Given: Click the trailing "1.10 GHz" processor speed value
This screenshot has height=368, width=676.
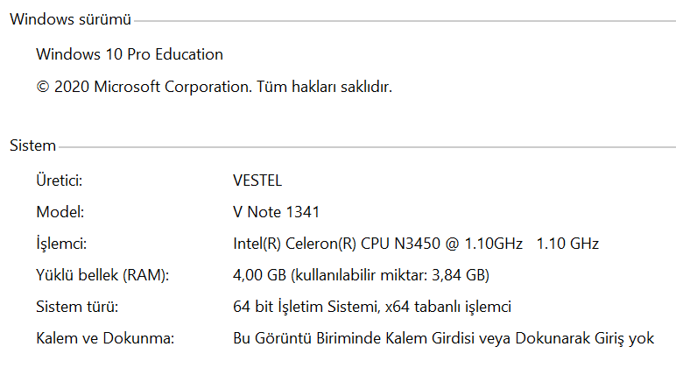Looking at the screenshot, I should (568, 243).
